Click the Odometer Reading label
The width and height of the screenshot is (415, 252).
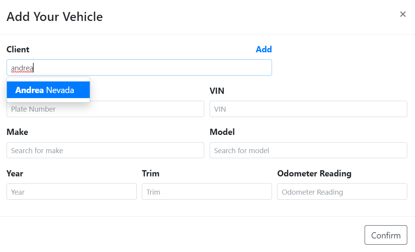tap(314, 173)
